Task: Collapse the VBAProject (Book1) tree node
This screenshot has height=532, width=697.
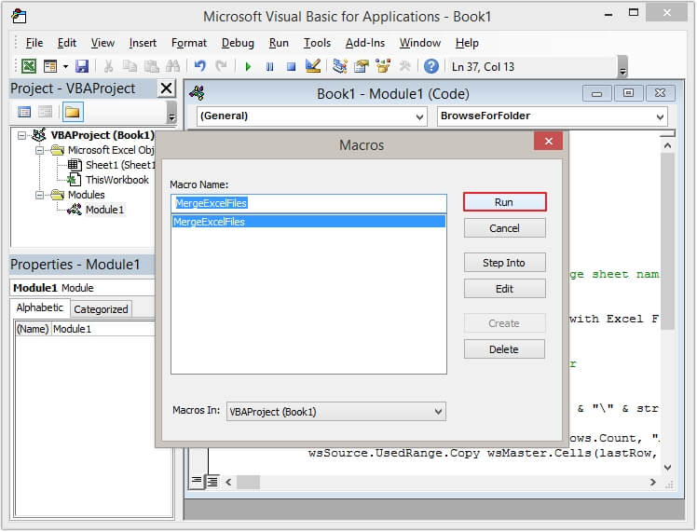Action: point(22,135)
